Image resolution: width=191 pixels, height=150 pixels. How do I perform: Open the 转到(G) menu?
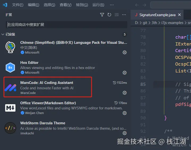click(82, 5)
